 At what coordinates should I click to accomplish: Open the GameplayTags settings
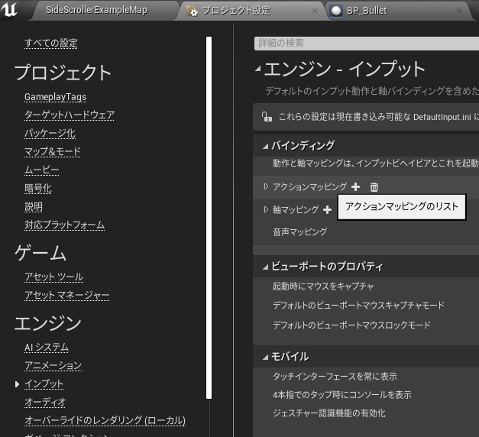click(x=55, y=97)
